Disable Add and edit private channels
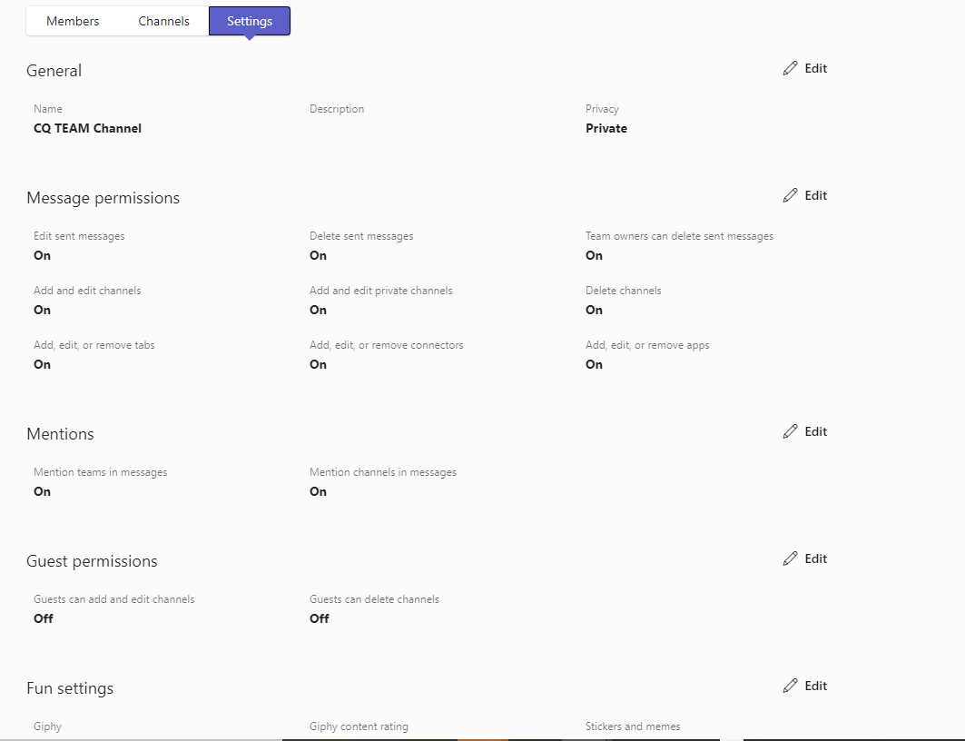Image resolution: width=965 pixels, height=741 pixels. tap(318, 310)
